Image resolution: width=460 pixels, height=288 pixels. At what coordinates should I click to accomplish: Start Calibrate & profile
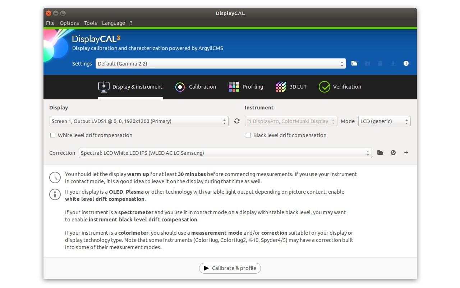click(230, 268)
